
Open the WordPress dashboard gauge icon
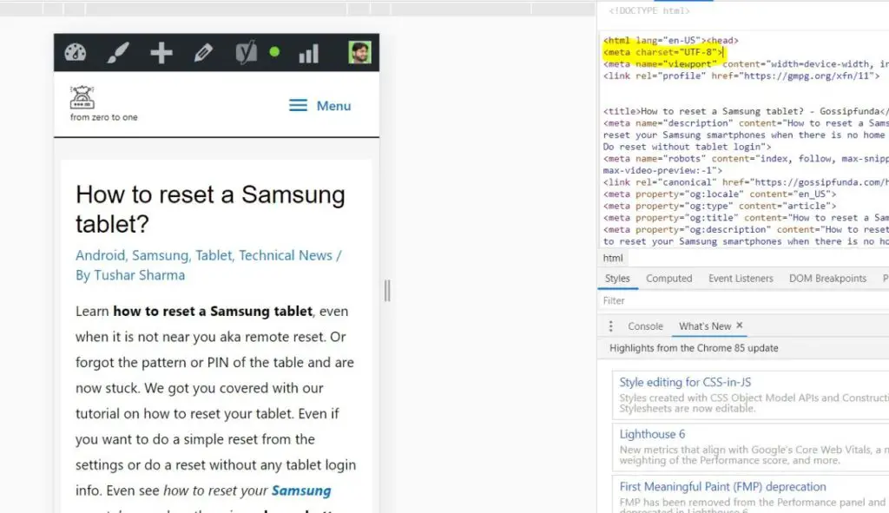click(76, 53)
